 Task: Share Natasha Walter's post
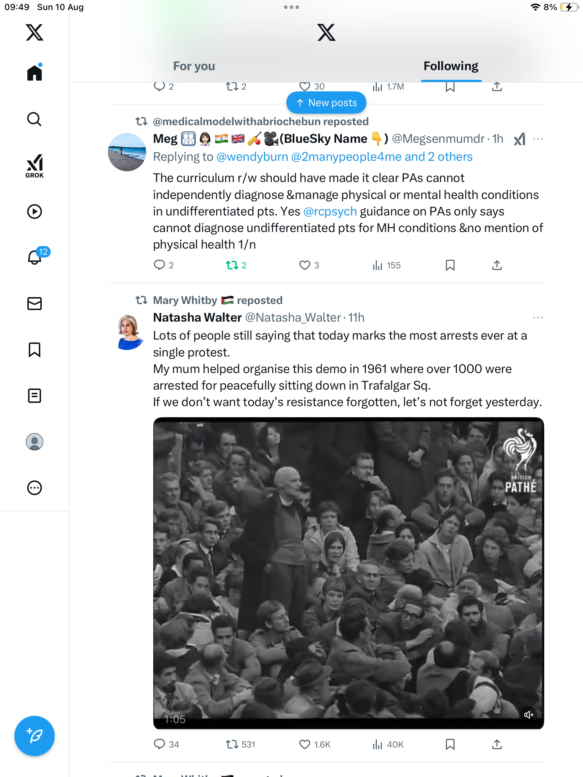click(497, 744)
